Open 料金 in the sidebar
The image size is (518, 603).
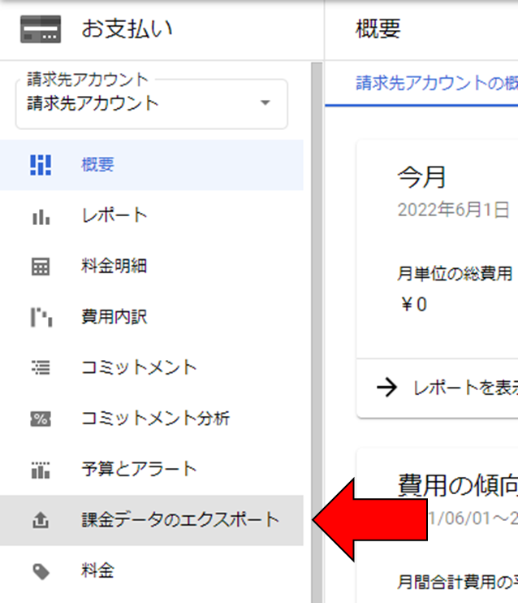point(151,571)
